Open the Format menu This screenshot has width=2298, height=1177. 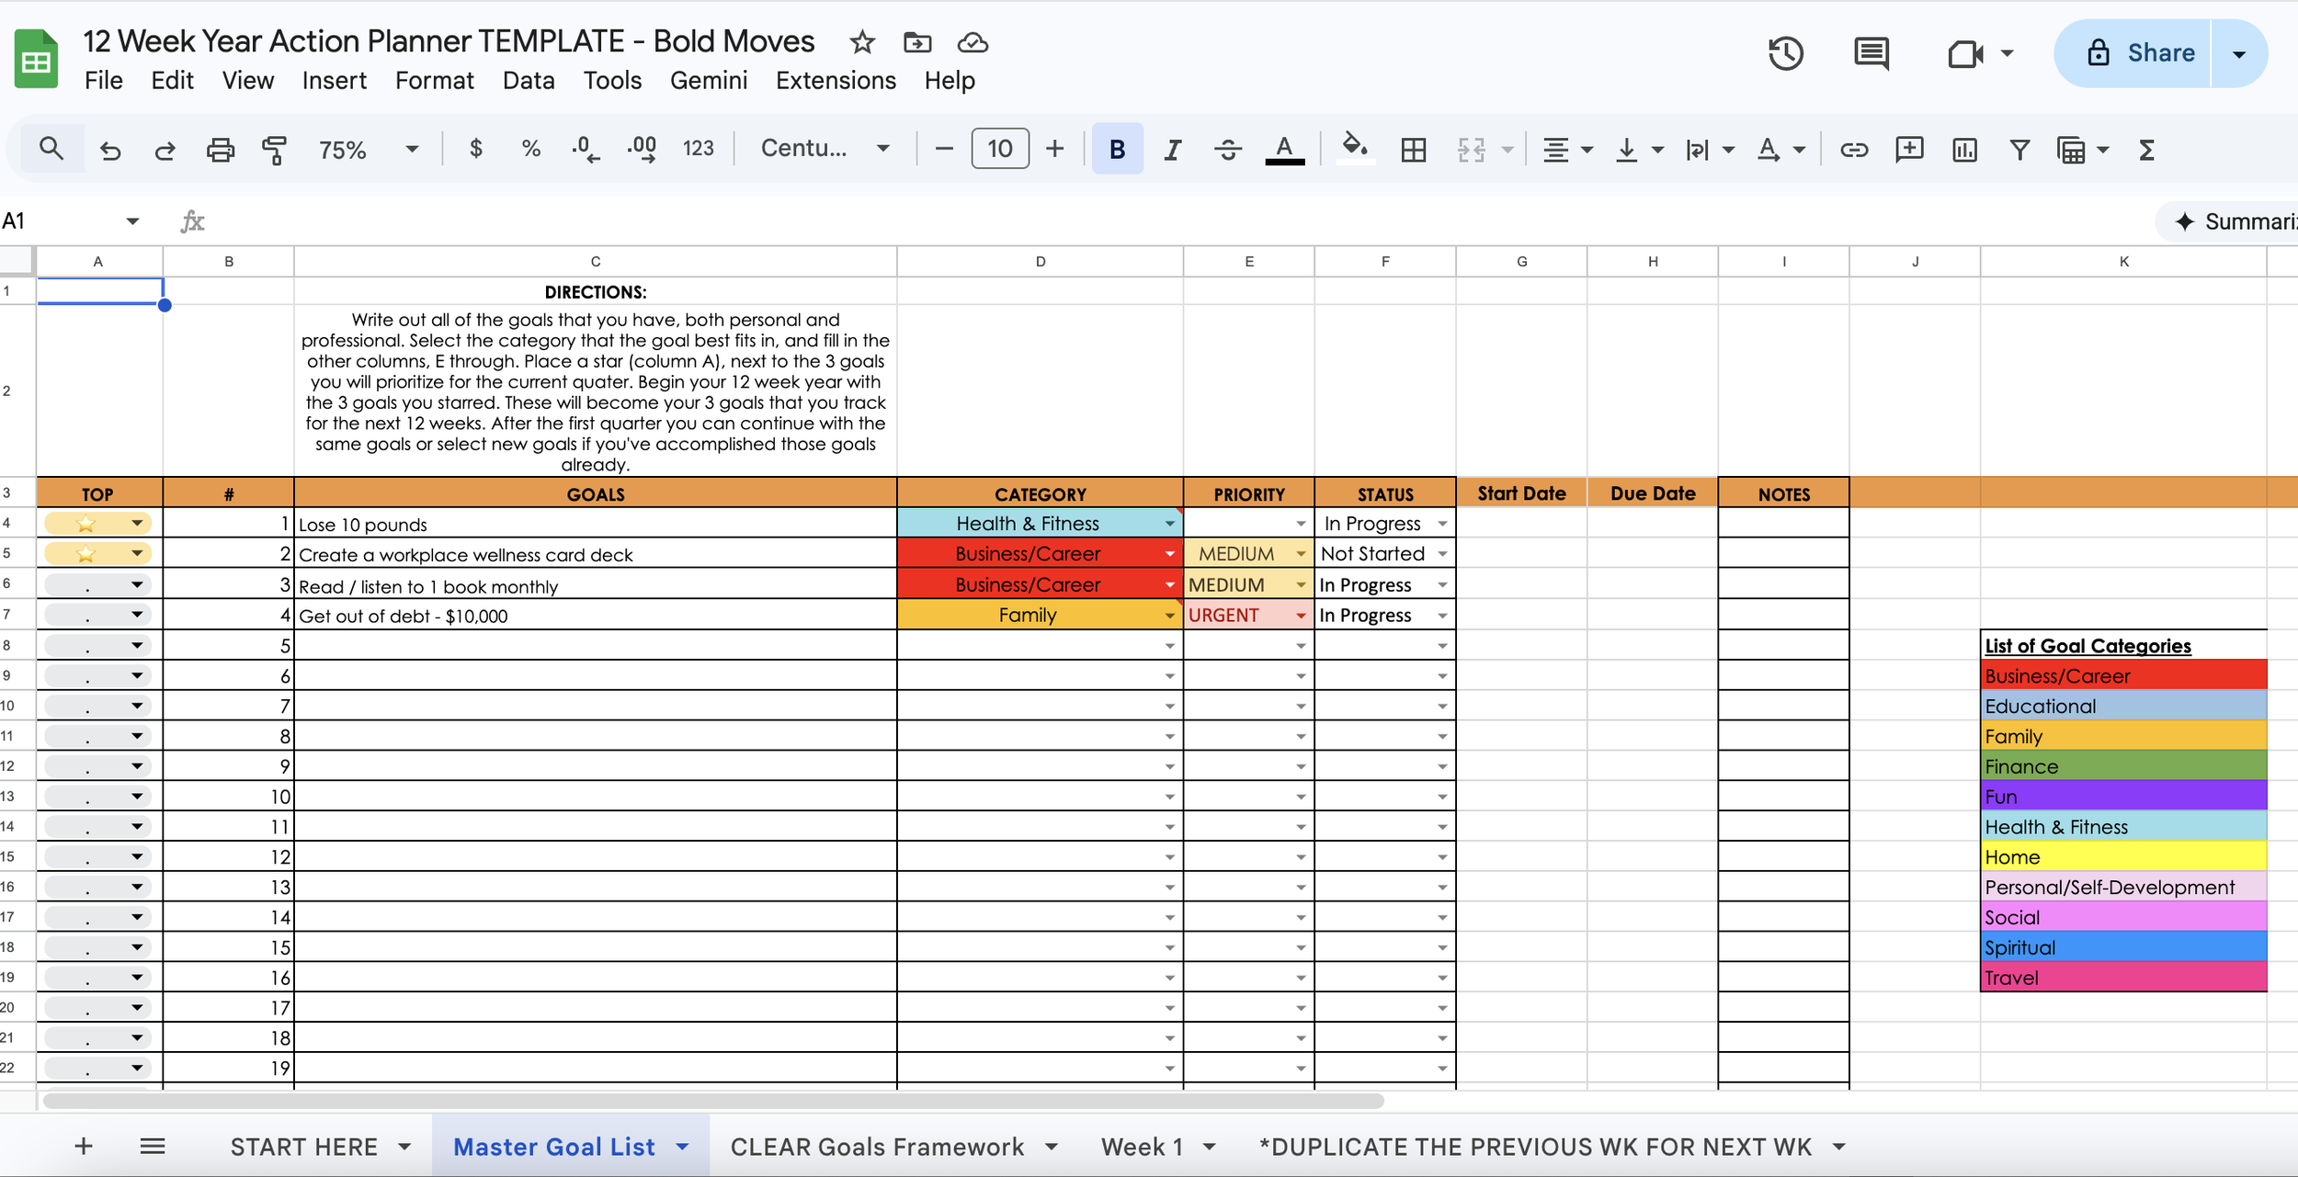tap(435, 80)
